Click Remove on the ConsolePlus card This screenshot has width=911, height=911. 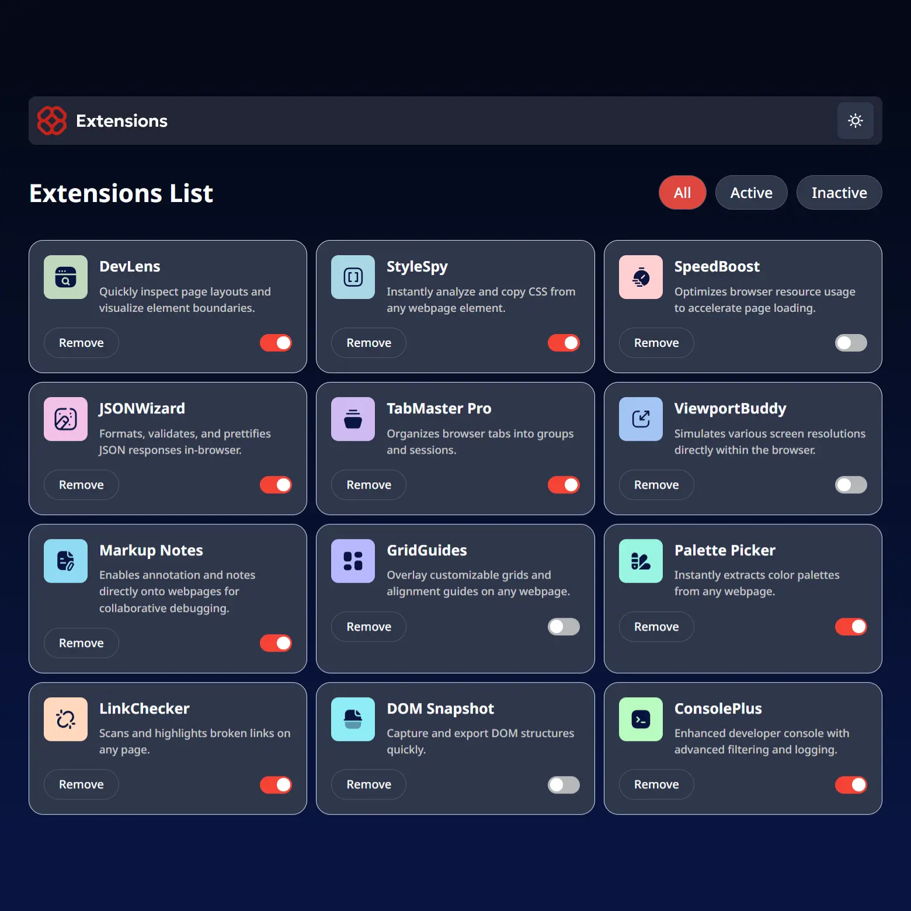[656, 784]
